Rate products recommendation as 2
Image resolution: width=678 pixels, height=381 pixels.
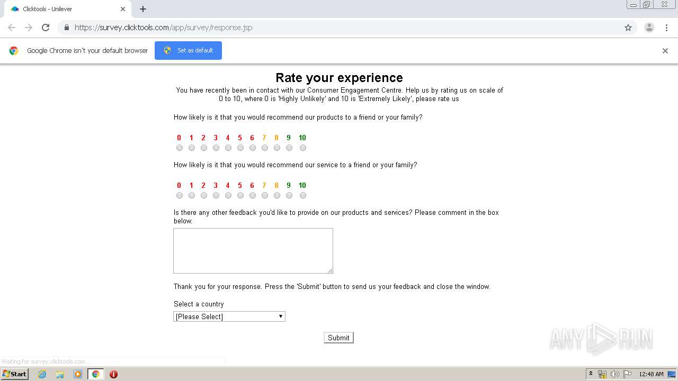tap(204, 148)
